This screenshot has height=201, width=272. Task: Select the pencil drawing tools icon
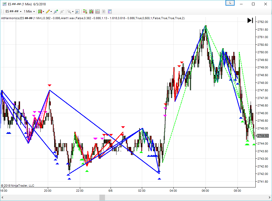tap(48, 11)
